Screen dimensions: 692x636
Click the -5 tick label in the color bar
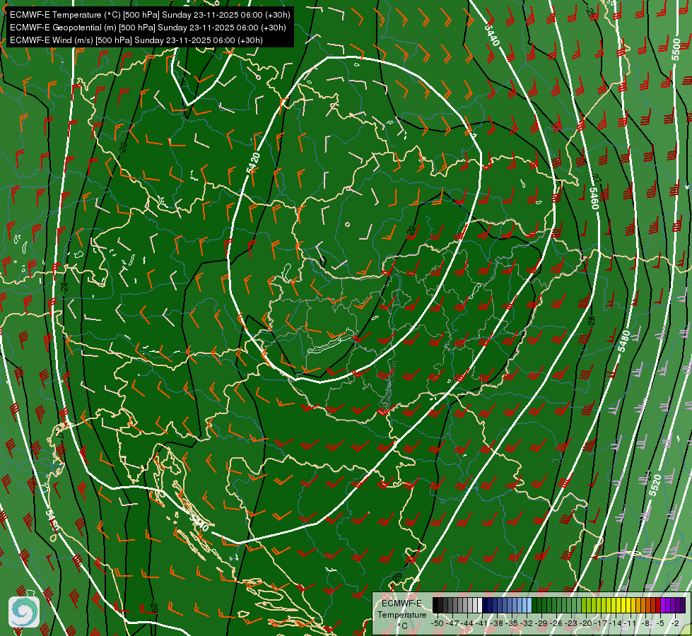click(661, 623)
